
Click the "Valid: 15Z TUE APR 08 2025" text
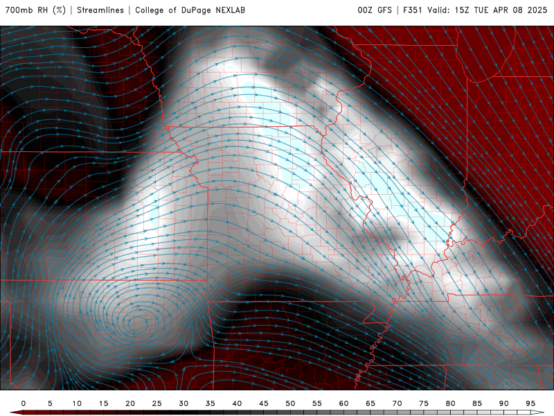pos(488,10)
